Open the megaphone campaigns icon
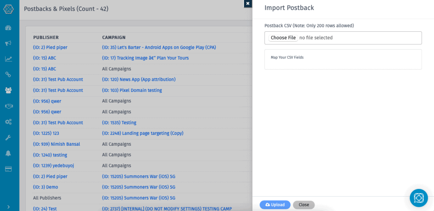Screen dimensions: 434x211 [8, 43]
